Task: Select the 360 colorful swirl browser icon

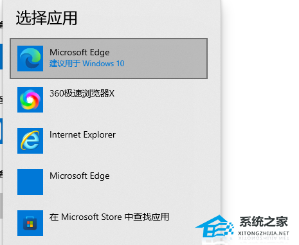Action: (30, 100)
